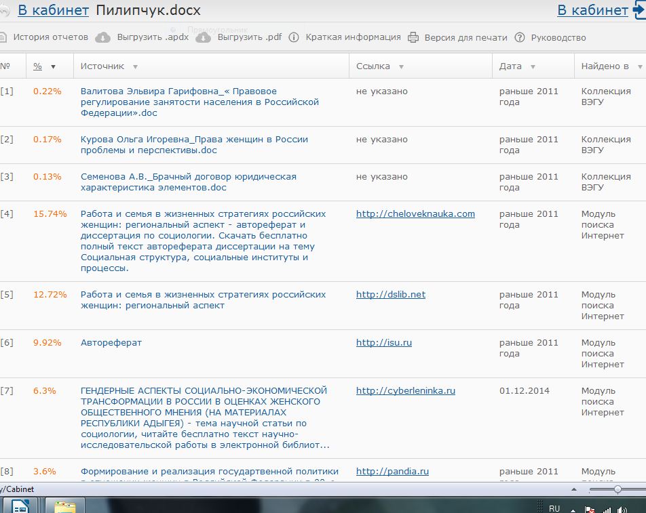
Task: Open the Источник column filter dropdown
Action: pyautogui.click(x=135, y=66)
